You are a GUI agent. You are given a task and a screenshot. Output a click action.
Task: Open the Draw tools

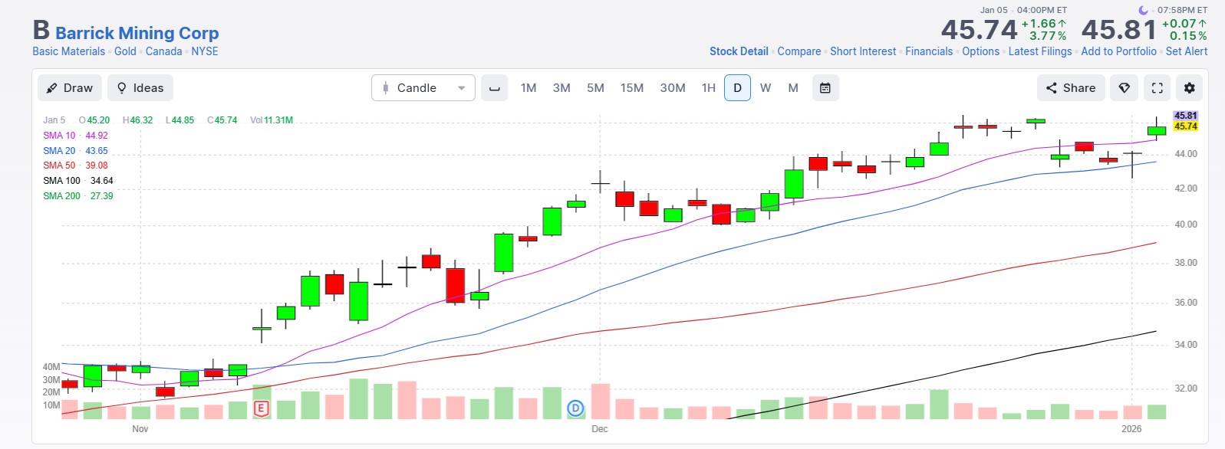tap(69, 88)
